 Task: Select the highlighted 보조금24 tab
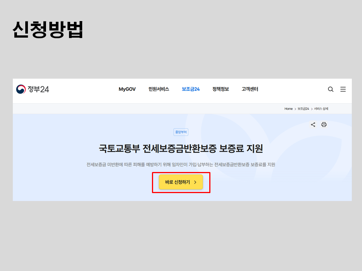click(x=190, y=89)
